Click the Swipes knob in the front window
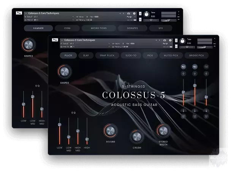 point(65,72)
